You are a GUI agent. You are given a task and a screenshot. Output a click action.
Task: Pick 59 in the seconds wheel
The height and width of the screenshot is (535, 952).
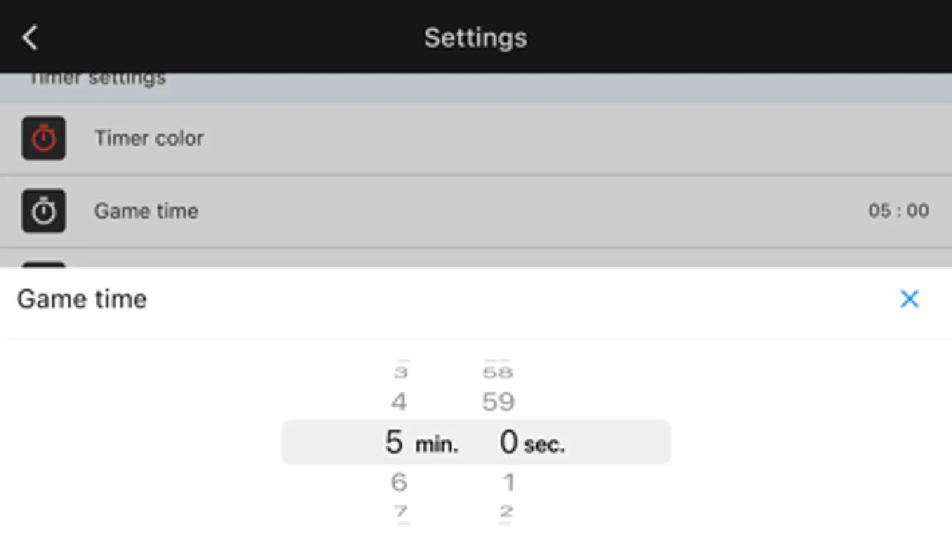point(498,402)
